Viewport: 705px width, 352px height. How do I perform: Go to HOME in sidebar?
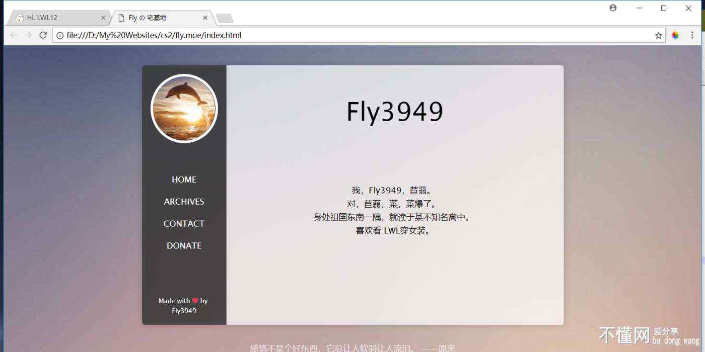184,180
